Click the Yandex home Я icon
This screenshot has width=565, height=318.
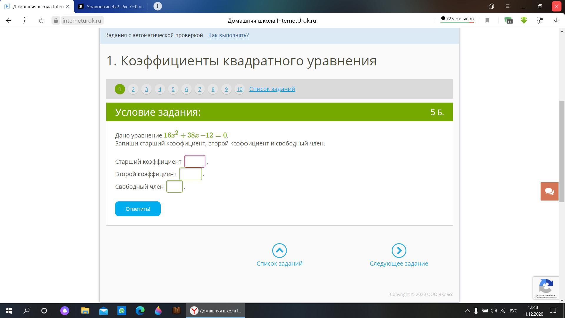[25, 20]
